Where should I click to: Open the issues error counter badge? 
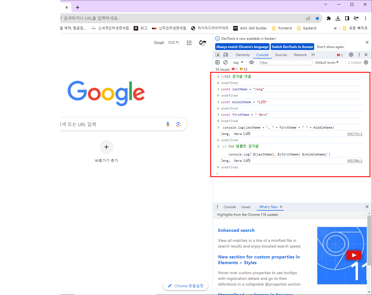(340, 55)
